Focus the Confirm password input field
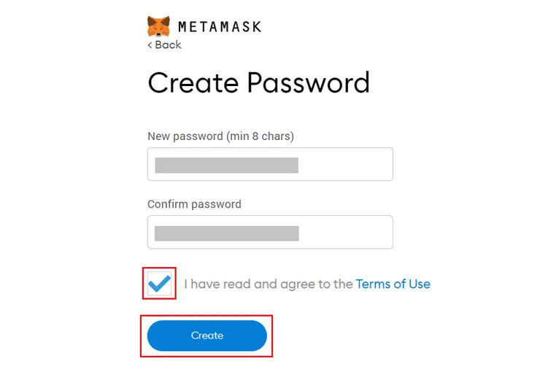This screenshot has height=375, width=540. (270, 232)
